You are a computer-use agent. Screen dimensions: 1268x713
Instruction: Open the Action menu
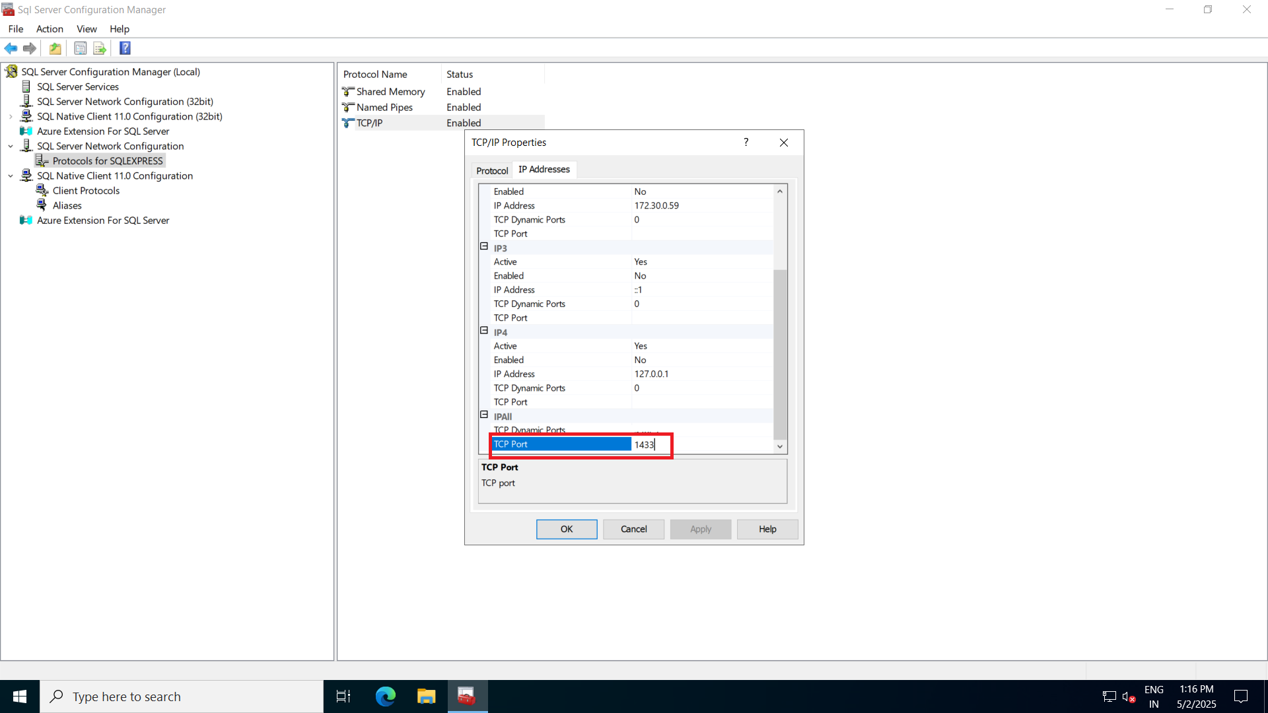click(50, 29)
